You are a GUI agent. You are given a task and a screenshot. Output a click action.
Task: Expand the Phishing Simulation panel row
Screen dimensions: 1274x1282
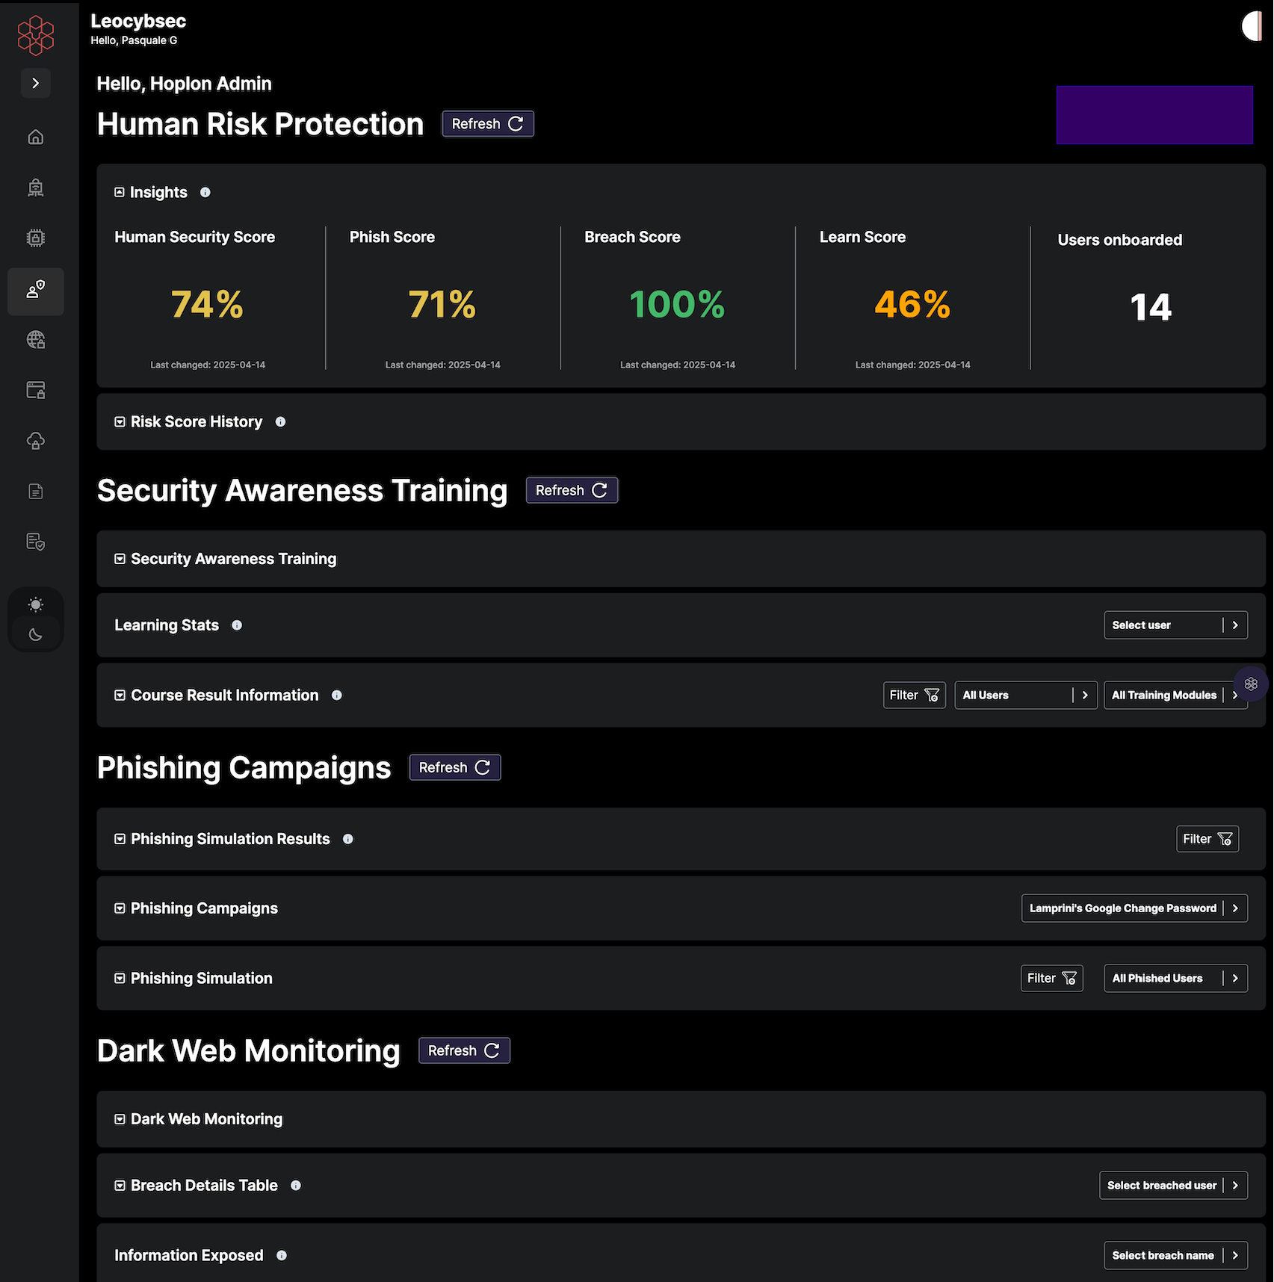click(x=120, y=979)
